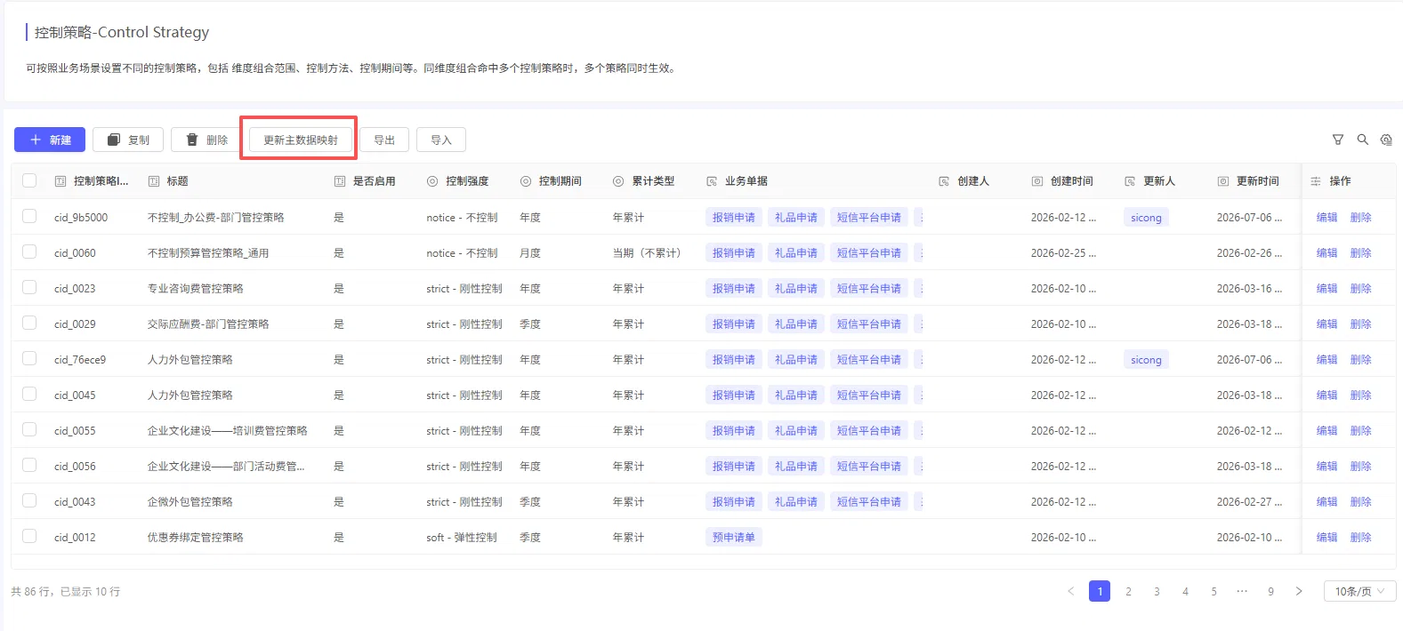Image resolution: width=1403 pixels, height=631 pixels.
Task: Click the sicong tag in row cid_9b5000
Action: [1146, 217]
